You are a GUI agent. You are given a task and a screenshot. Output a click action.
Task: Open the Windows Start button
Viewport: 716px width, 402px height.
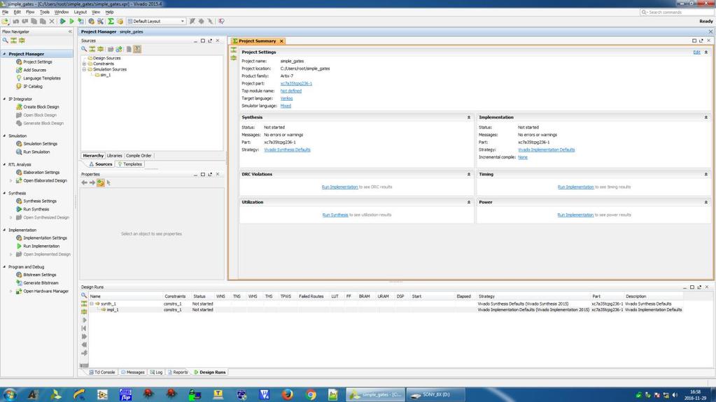point(10,394)
